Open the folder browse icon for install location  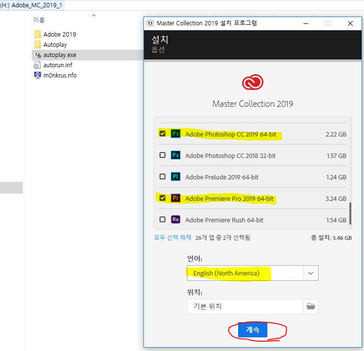[311, 306]
